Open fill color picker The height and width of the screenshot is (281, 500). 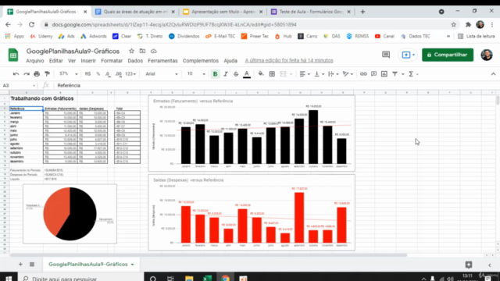(x=261, y=74)
